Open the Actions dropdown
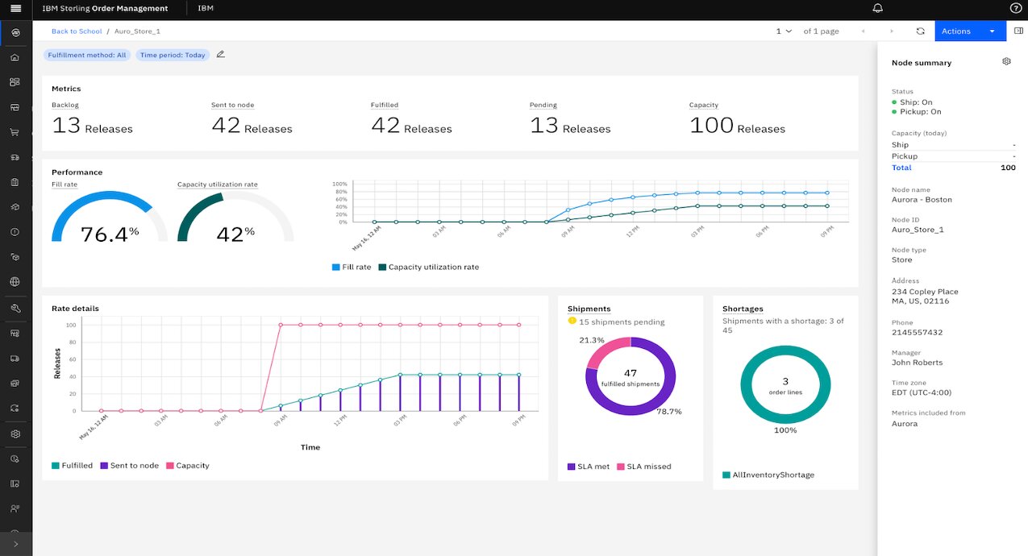 970,31
